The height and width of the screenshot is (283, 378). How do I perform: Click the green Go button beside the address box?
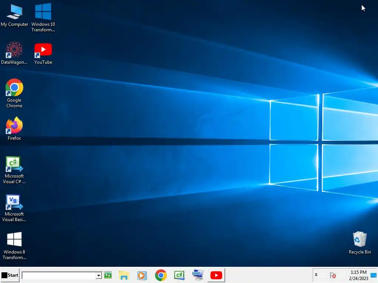tap(108, 275)
